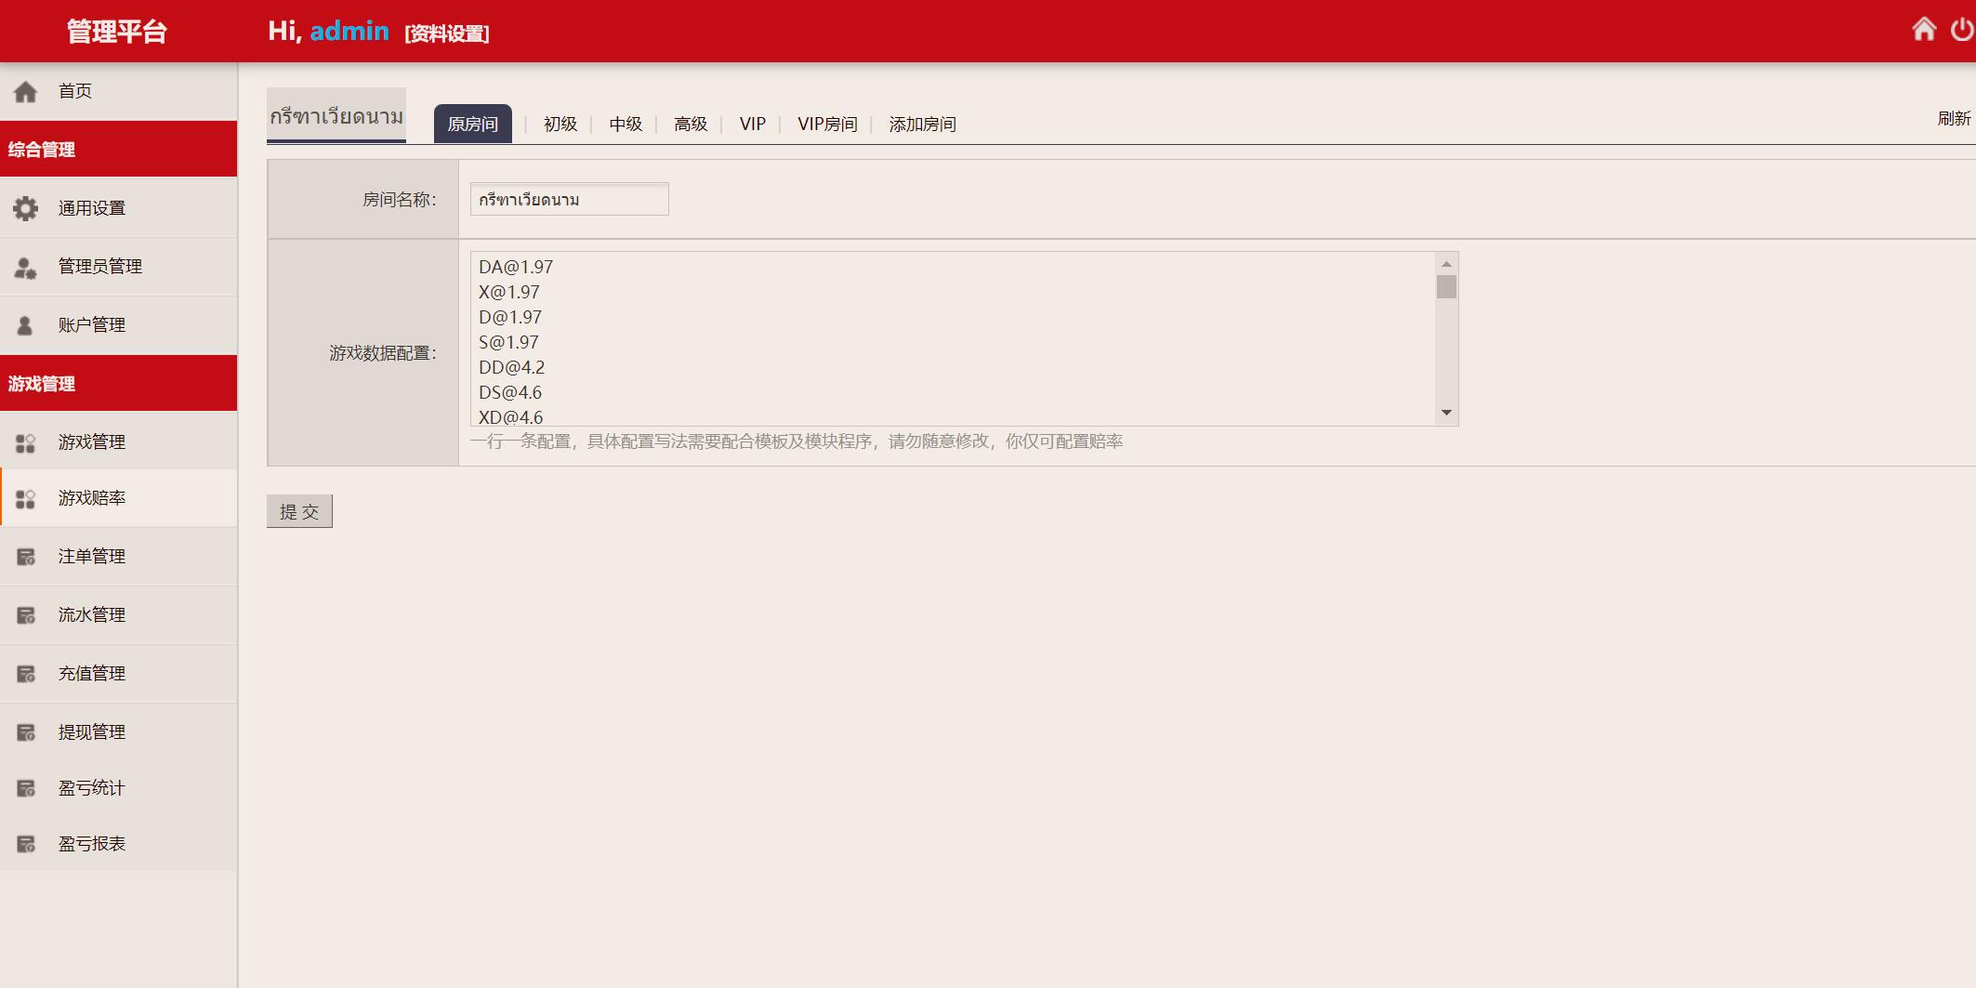Viewport: 1976px width, 988px height.
Task: Click the 管理平台 logo title
Action: click(x=117, y=32)
